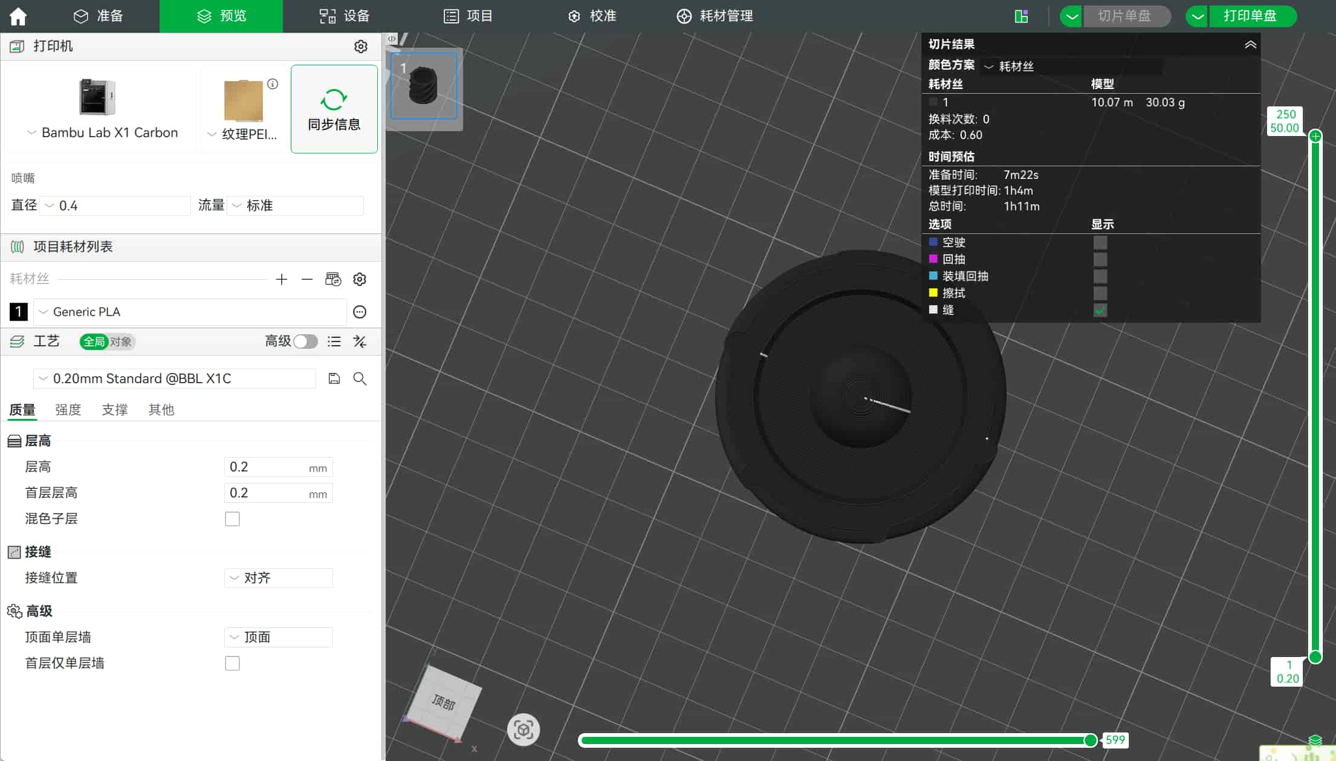Toggle the layout panel icon in top bar
Image resolution: width=1336 pixels, height=761 pixels.
click(1021, 16)
